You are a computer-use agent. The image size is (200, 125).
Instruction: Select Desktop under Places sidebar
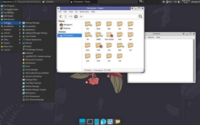pyautogui.click(x=67, y=28)
